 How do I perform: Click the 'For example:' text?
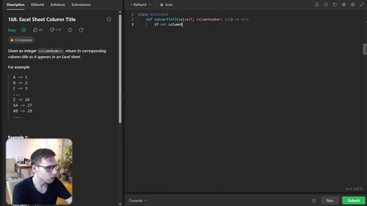(x=19, y=68)
